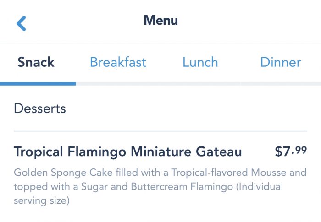321x222 pixels.
Task: Click the serving size text line
Action: pyautogui.click(x=41, y=201)
